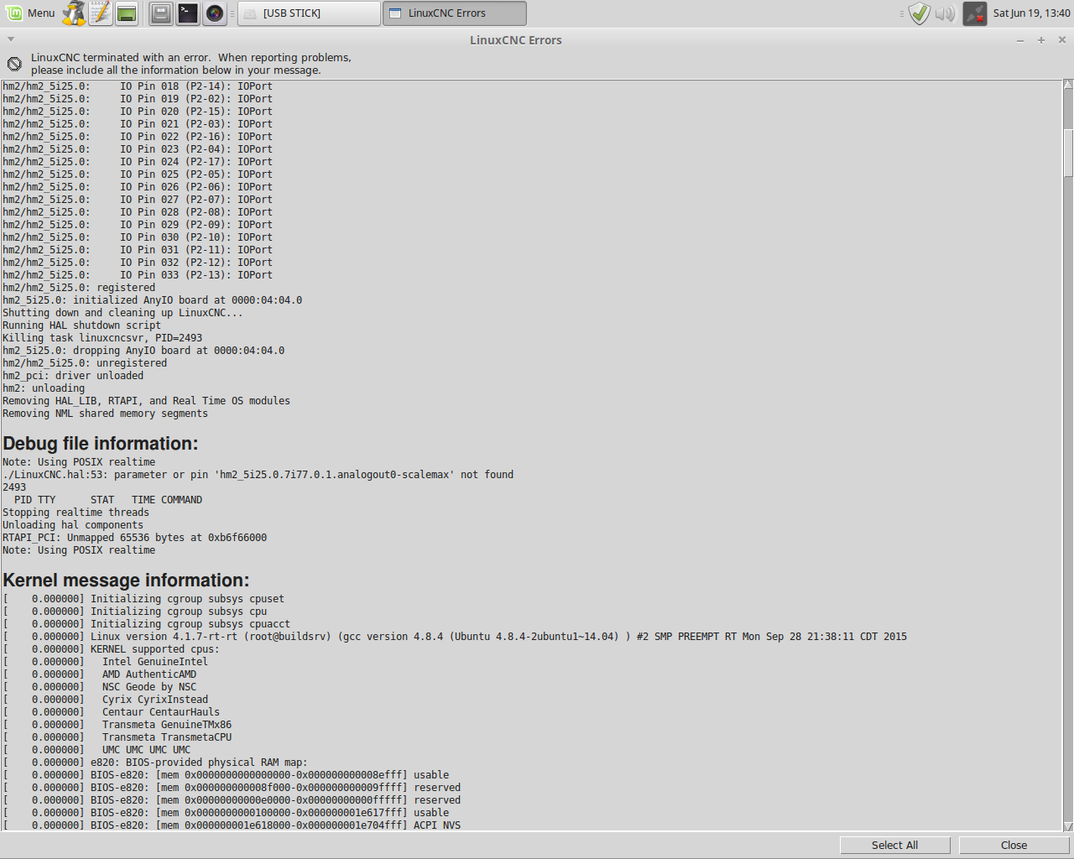The image size is (1074, 859).
Task: Click the Close button at bottom
Action: (1014, 845)
